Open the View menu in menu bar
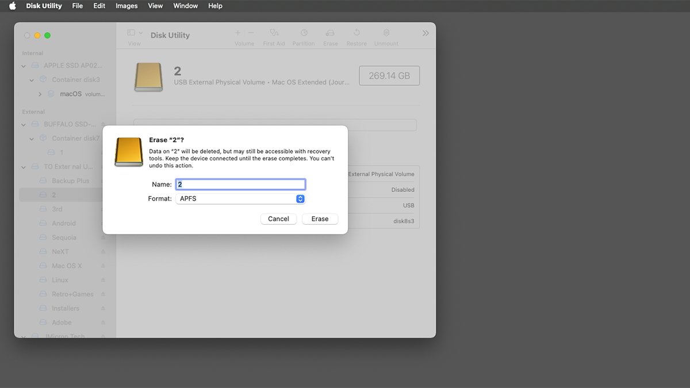Screen dimensions: 690x388 [x=155, y=6]
